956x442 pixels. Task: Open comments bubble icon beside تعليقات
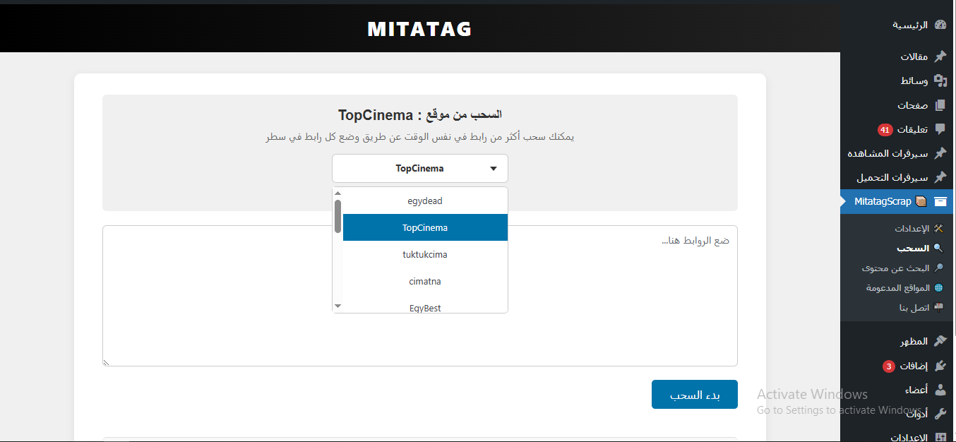click(x=940, y=129)
